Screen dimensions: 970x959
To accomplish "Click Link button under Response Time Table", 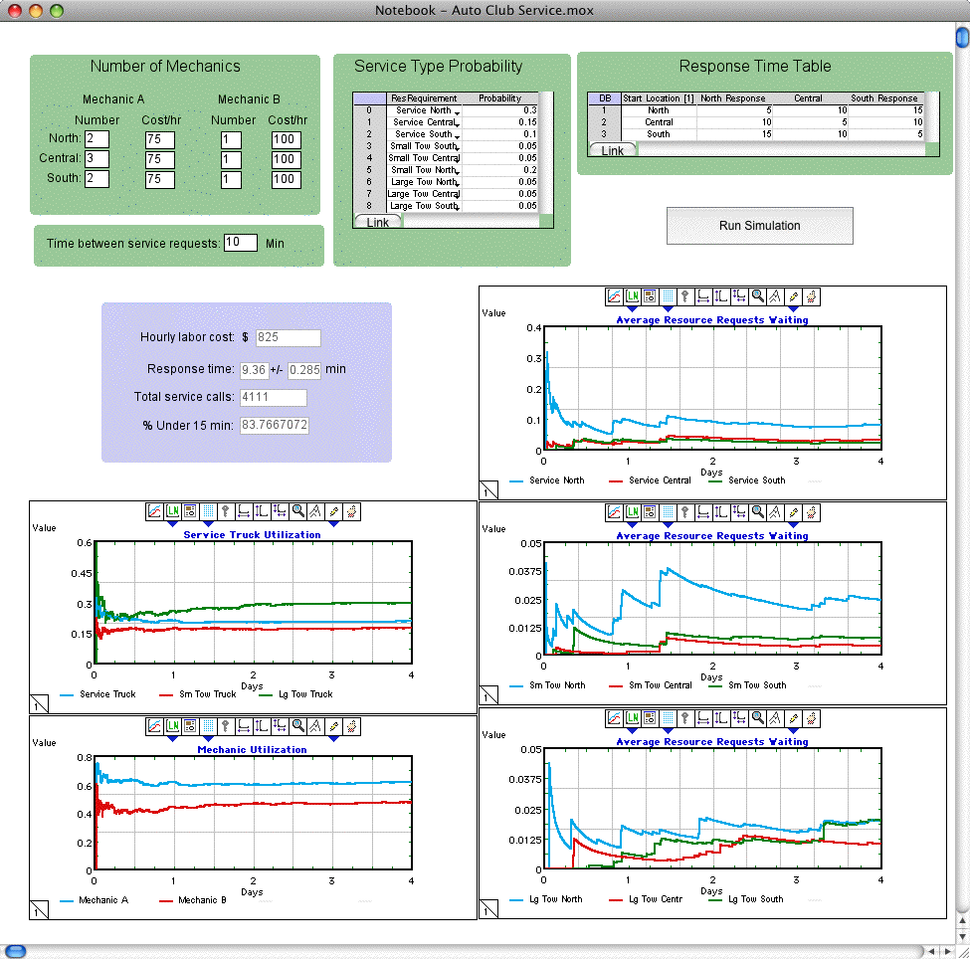I will click(613, 150).
